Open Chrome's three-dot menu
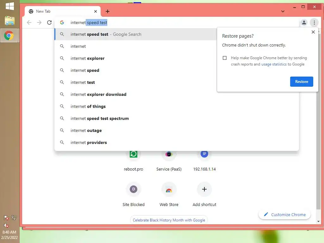The width and height of the screenshot is (324, 243). coord(314,22)
